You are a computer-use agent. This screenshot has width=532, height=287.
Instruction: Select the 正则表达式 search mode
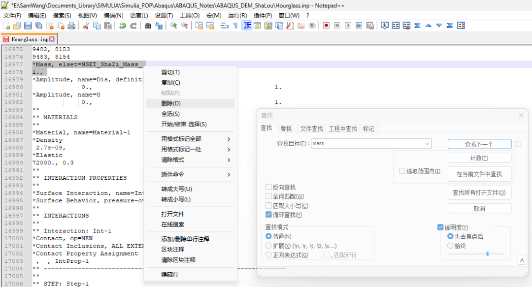[269, 255]
